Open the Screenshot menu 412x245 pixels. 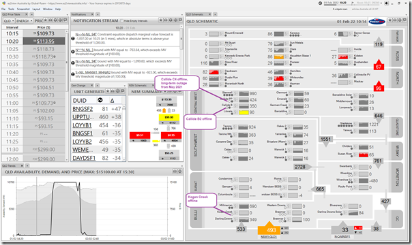click(x=23, y=9)
